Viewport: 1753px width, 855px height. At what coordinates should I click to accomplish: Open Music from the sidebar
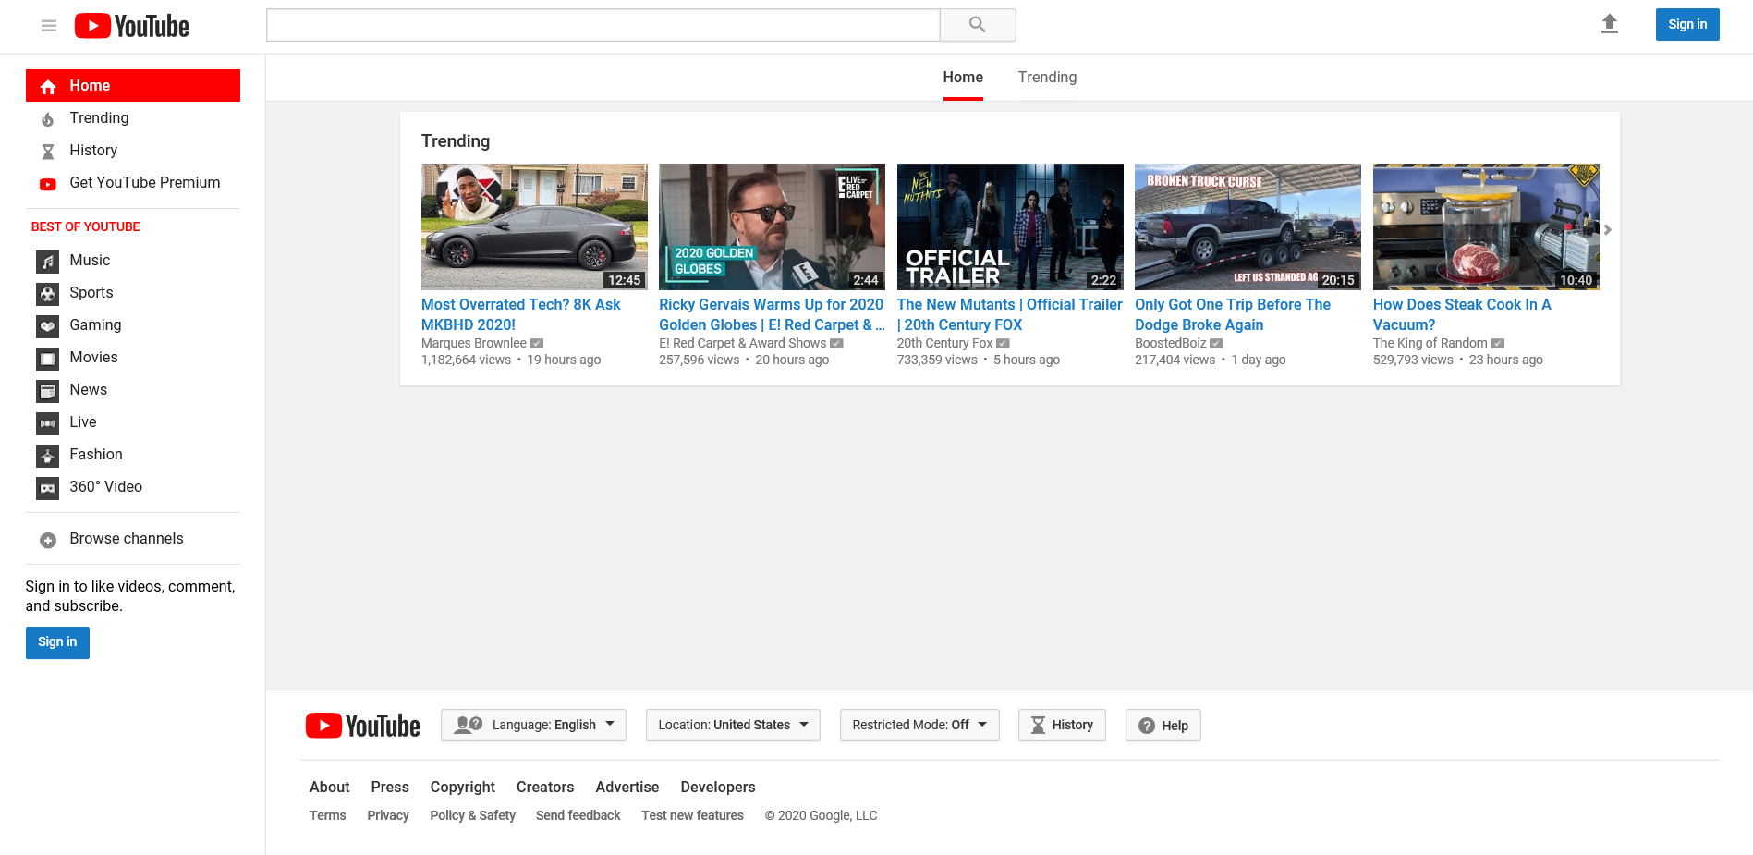tap(89, 261)
